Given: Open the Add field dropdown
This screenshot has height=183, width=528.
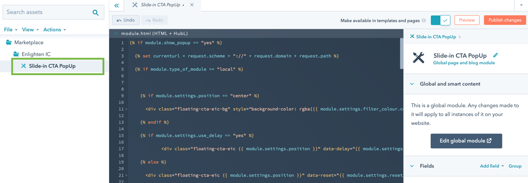Looking at the screenshot, I should click(x=492, y=166).
